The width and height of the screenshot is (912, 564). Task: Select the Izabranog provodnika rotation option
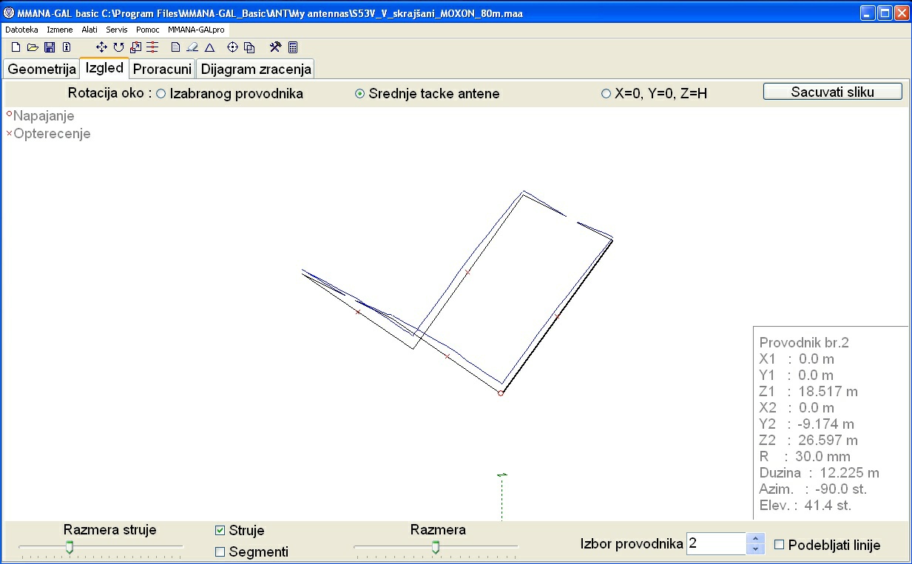click(161, 94)
